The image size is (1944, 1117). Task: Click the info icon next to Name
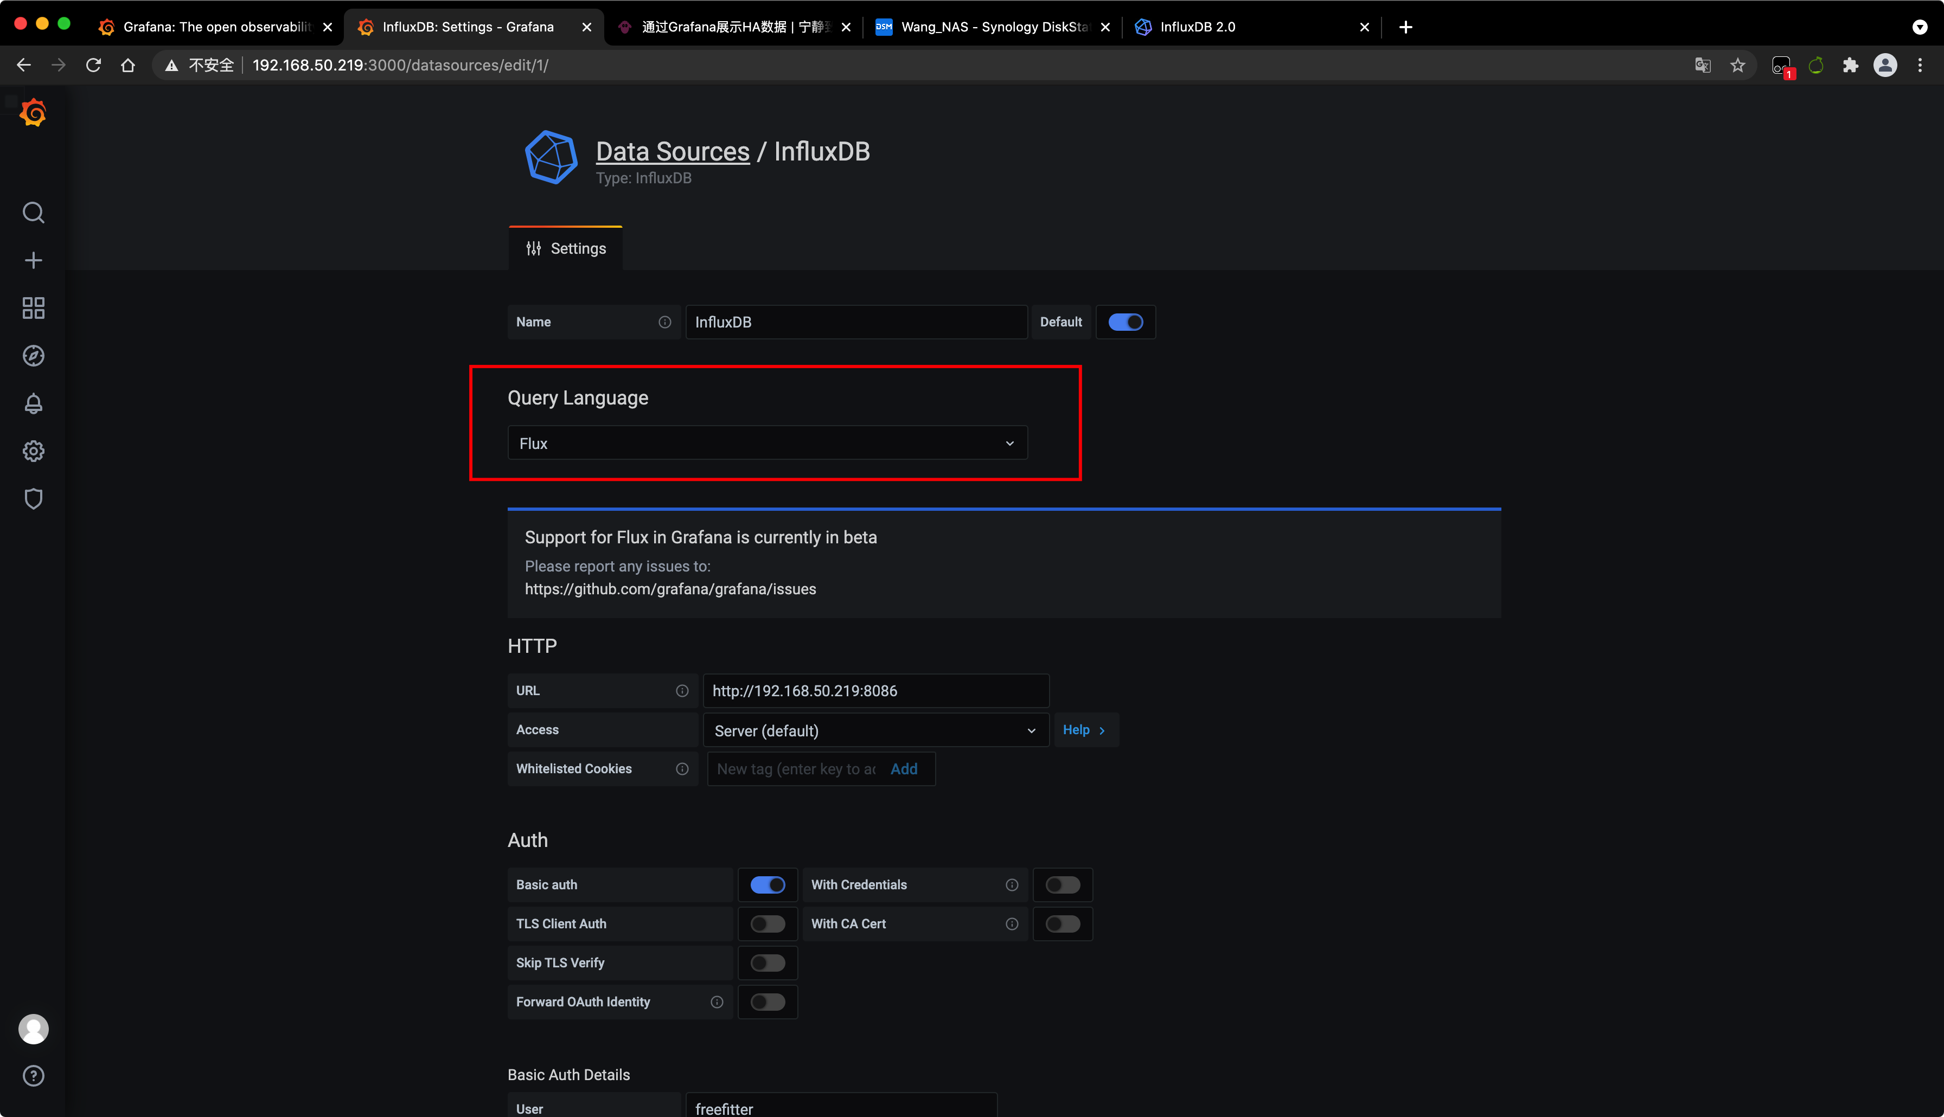664,322
